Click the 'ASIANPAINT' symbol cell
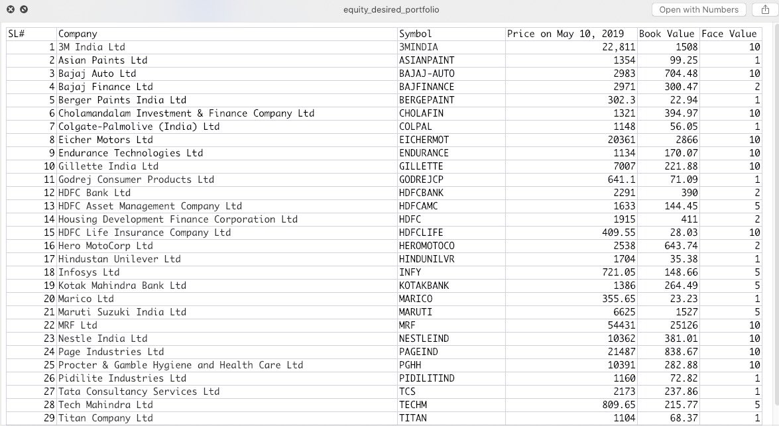 coord(451,60)
